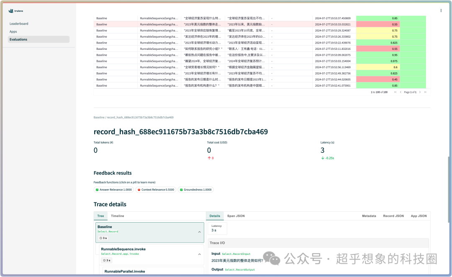Click the previous page arrow
Screen dimensions: 452x277
(401, 92)
